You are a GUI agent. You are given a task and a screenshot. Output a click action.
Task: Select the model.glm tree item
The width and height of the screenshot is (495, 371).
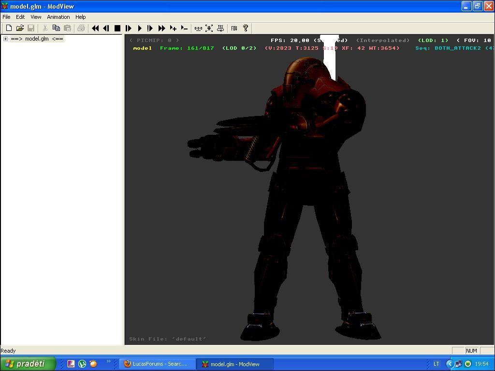point(37,39)
